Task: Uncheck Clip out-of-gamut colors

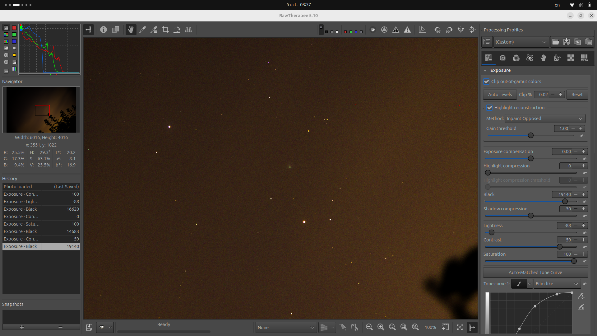Action: [487, 82]
